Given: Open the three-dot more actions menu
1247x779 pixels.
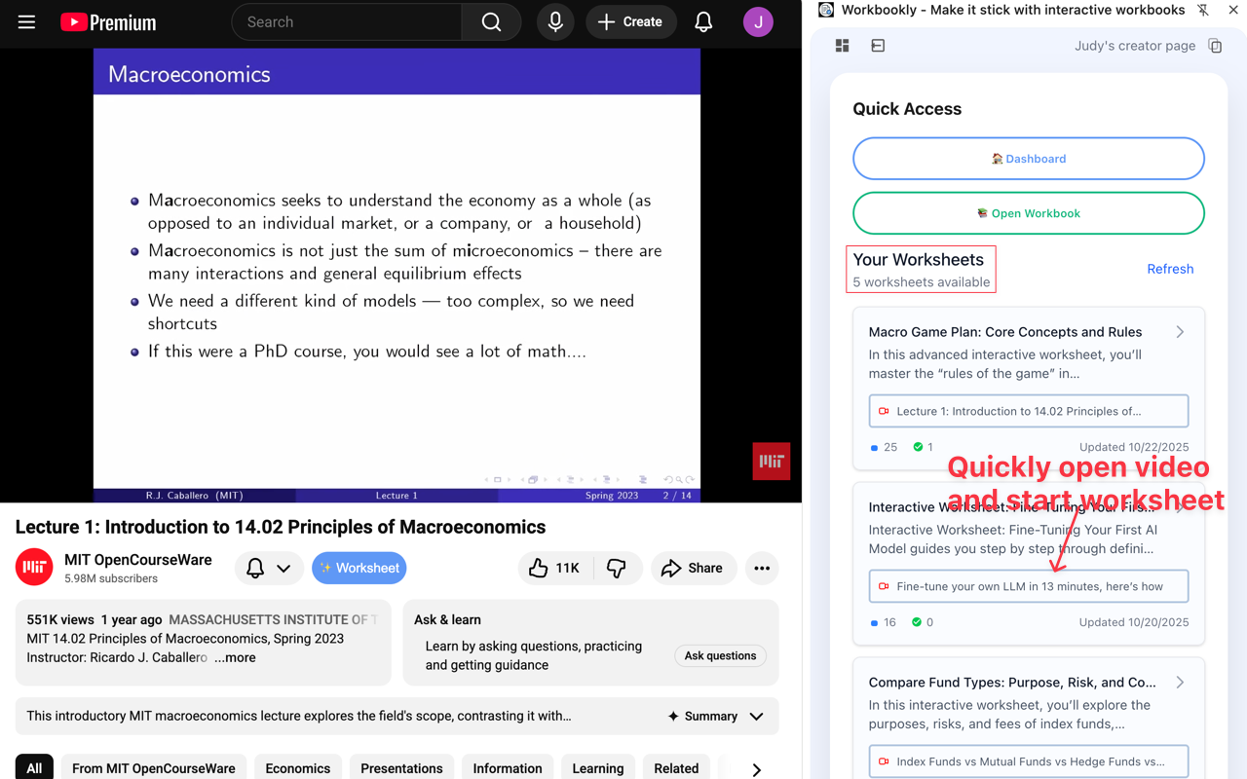Looking at the screenshot, I should pos(762,568).
